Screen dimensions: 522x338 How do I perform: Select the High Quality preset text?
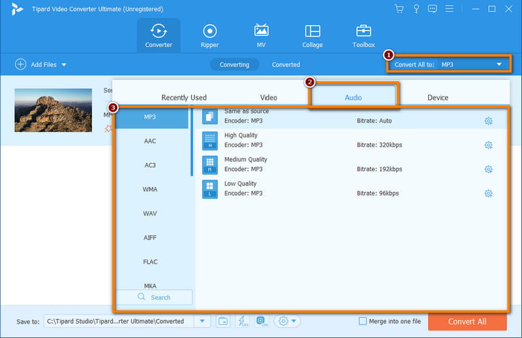pyautogui.click(x=241, y=135)
